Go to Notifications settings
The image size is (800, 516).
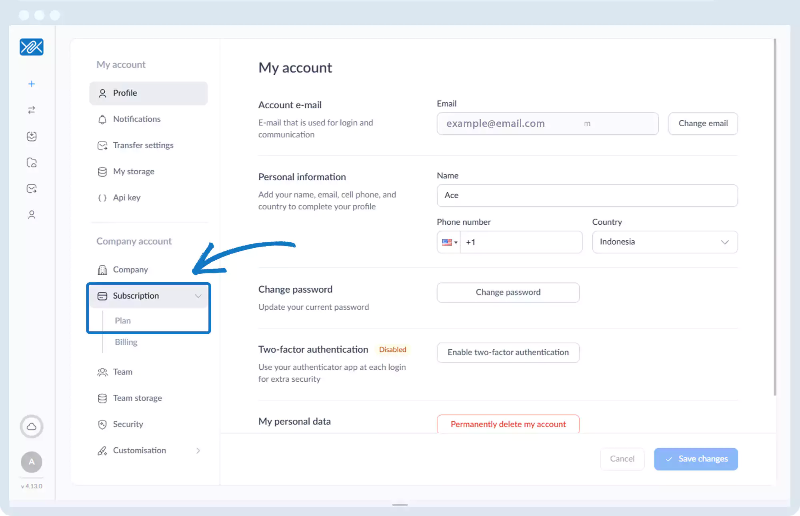pyautogui.click(x=136, y=119)
